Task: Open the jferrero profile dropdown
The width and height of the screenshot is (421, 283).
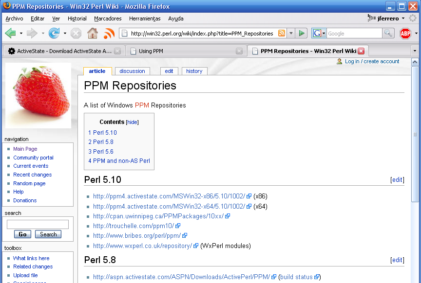Action: pos(403,18)
